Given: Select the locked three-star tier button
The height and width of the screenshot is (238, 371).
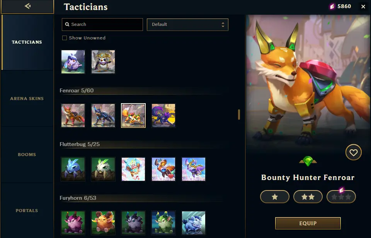Looking at the screenshot, I should coord(341,197).
